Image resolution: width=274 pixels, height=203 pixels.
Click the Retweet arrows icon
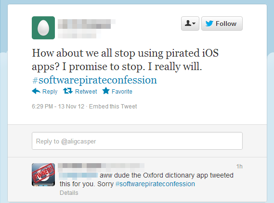[x=68, y=91]
